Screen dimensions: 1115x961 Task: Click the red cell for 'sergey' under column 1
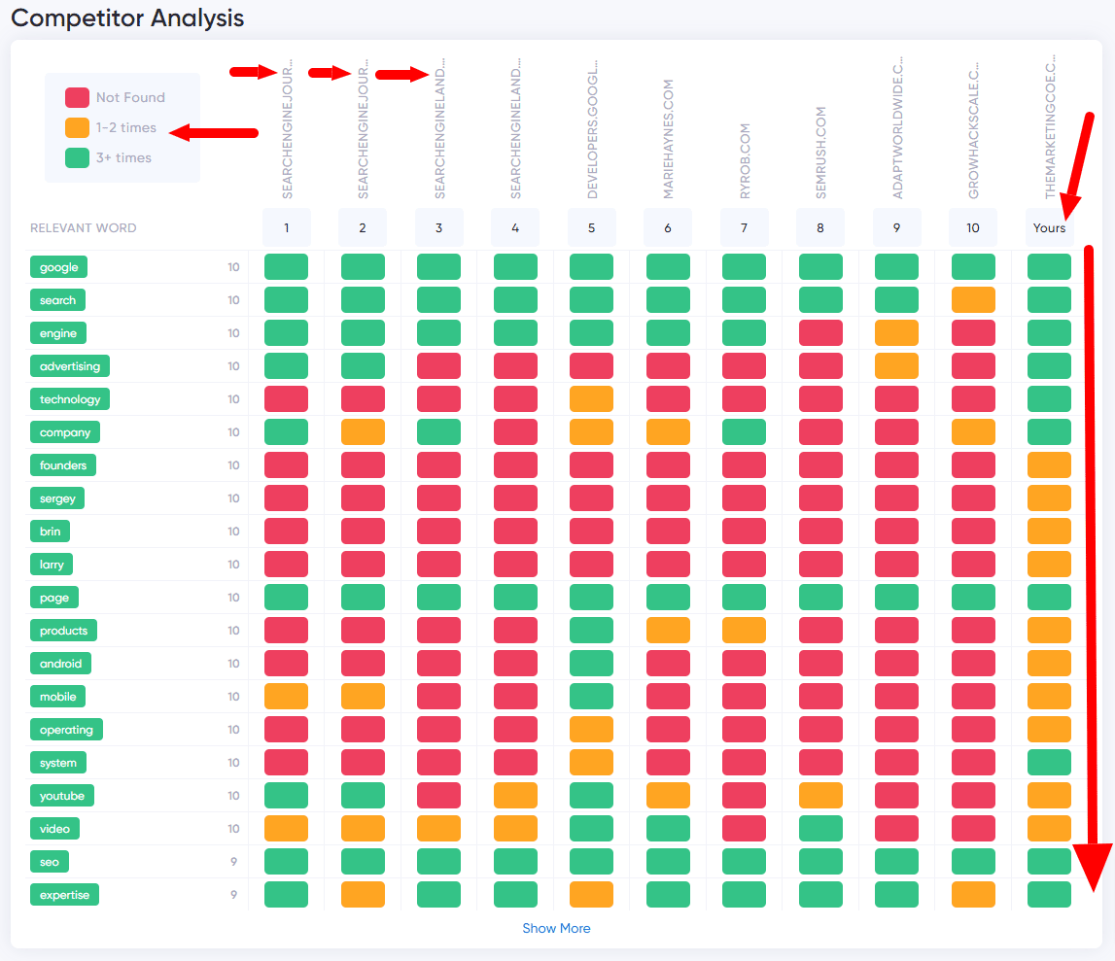(286, 498)
